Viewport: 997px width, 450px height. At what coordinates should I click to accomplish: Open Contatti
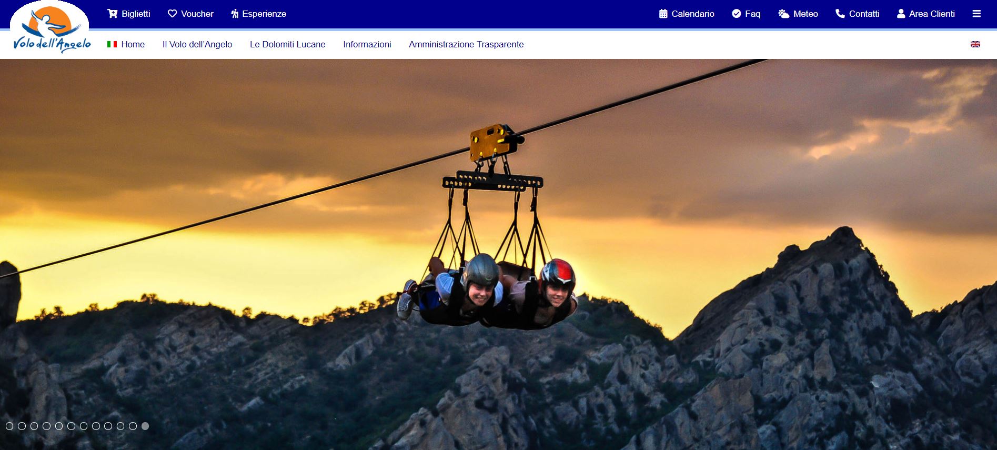coord(864,14)
